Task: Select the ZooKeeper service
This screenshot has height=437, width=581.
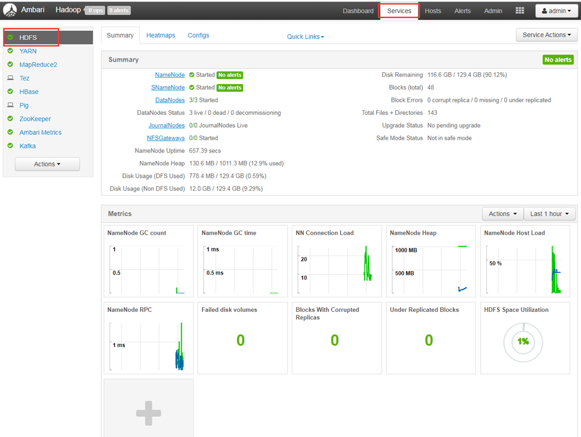Action: (35, 119)
